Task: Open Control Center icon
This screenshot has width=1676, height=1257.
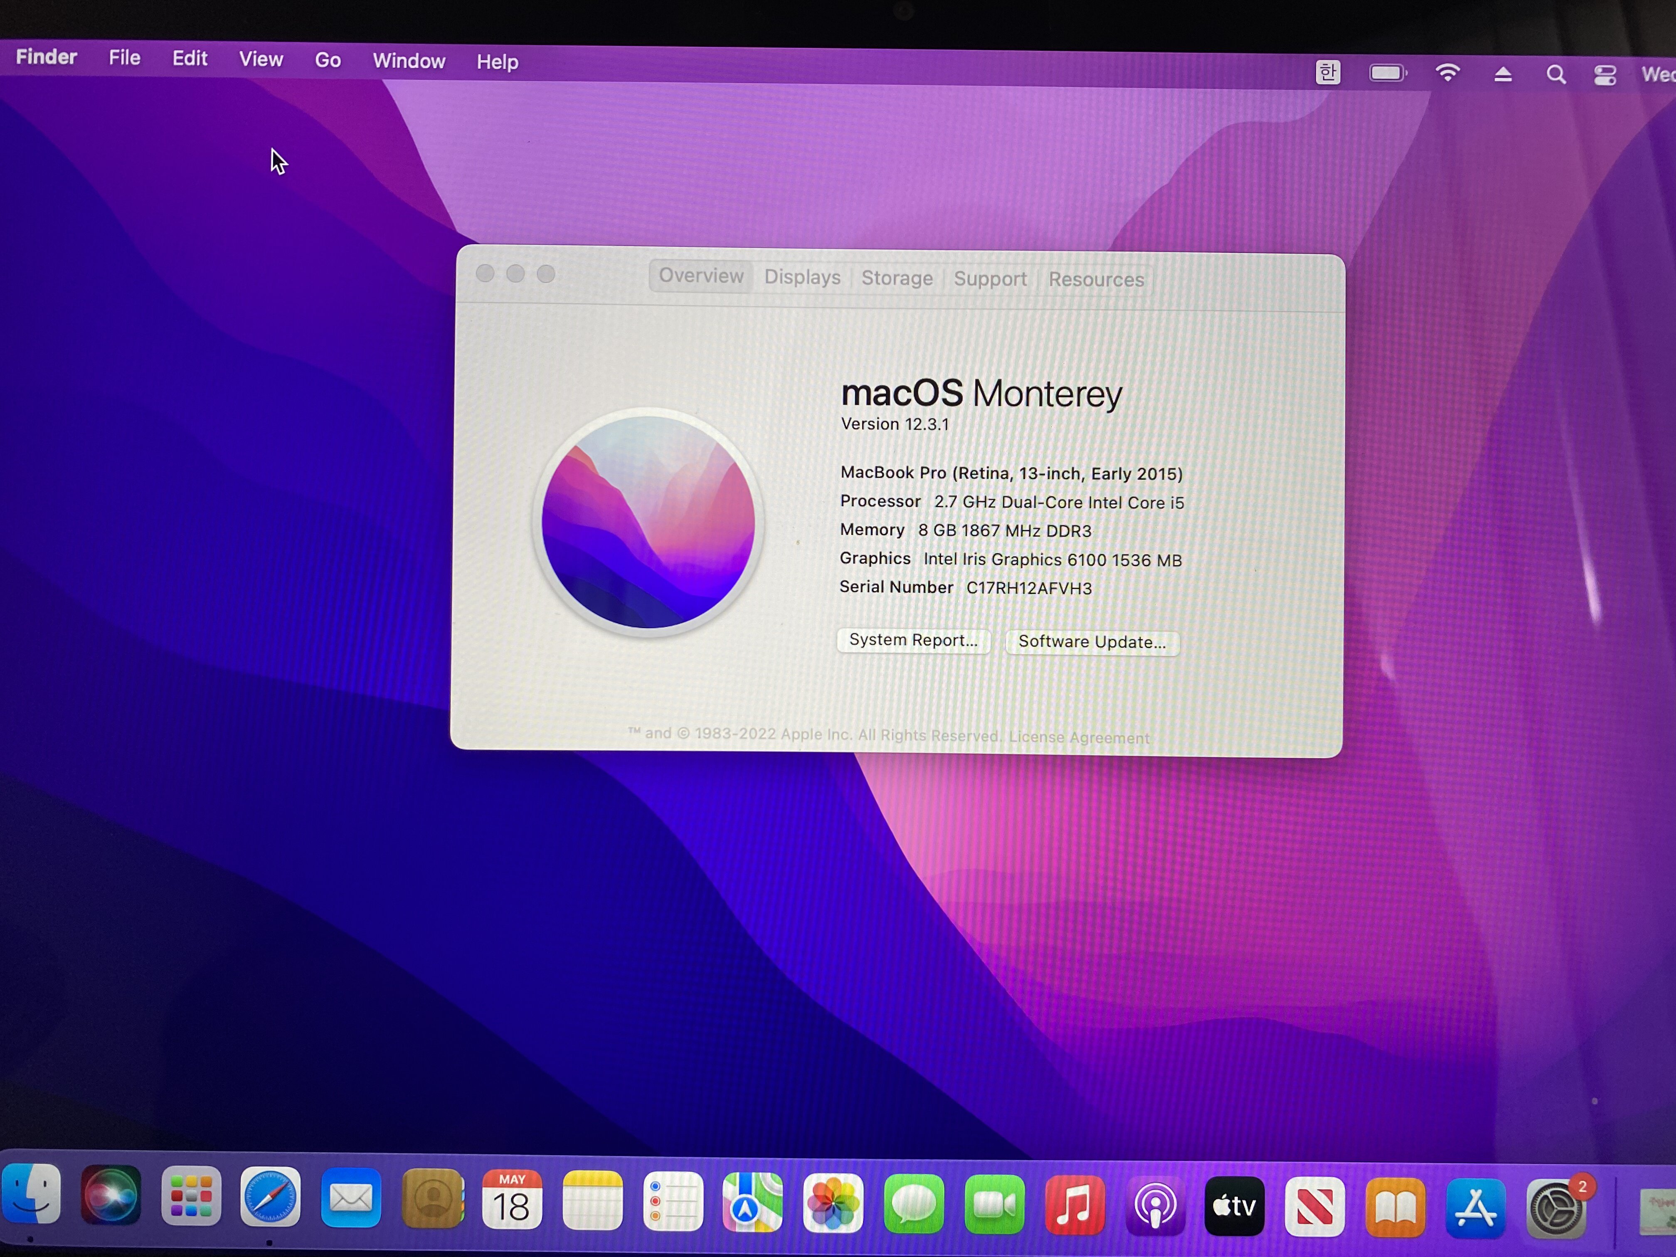Action: pyautogui.click(x=1605, y=75)
